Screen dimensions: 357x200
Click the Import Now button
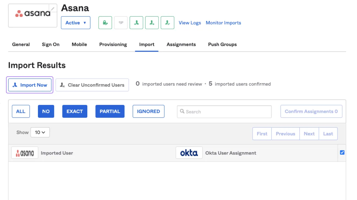(30, 85)
